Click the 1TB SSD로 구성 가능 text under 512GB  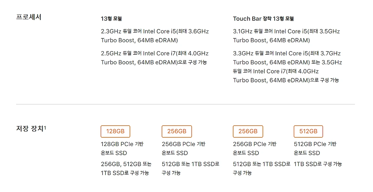click(x=318, y=164)
